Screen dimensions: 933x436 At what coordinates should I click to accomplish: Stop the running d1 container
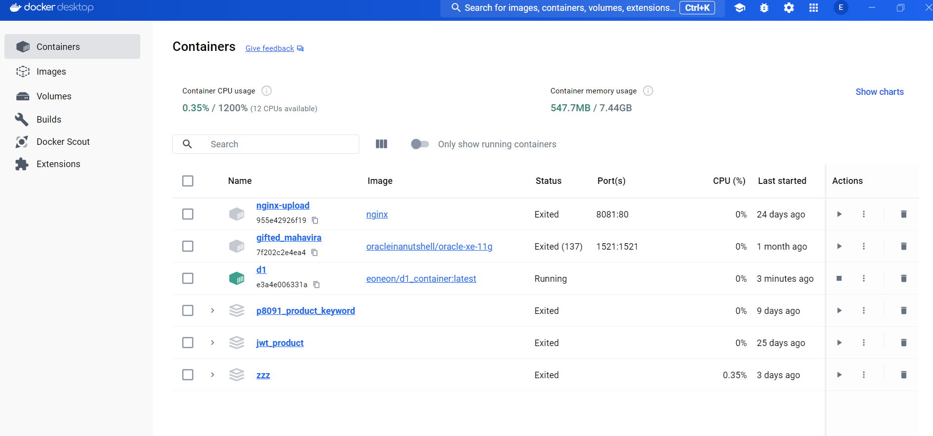tap(839, 278)
